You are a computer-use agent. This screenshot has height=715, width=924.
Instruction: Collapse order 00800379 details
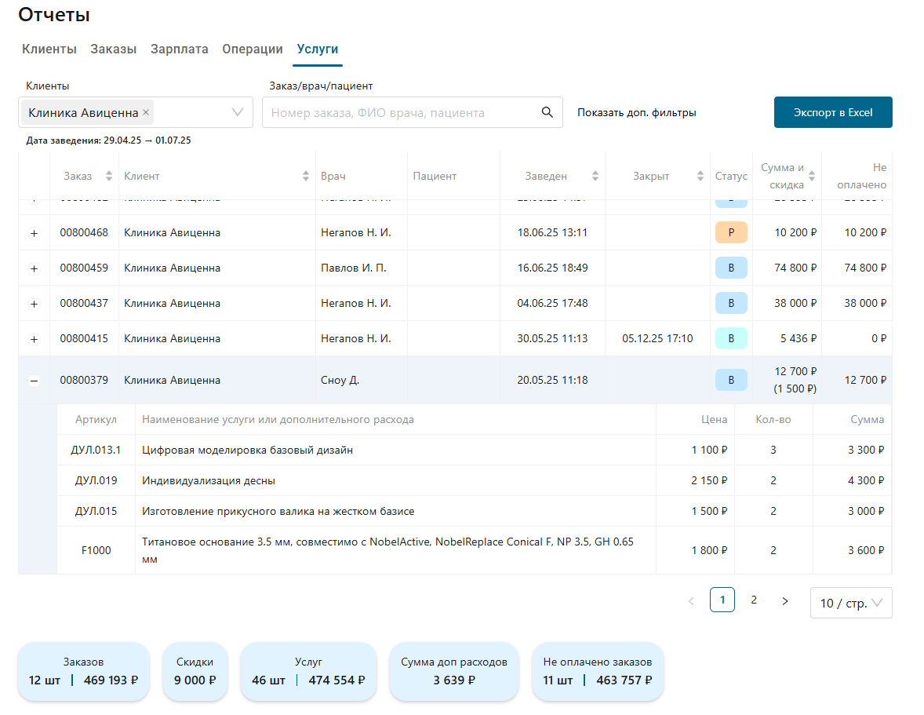(34, 381)
